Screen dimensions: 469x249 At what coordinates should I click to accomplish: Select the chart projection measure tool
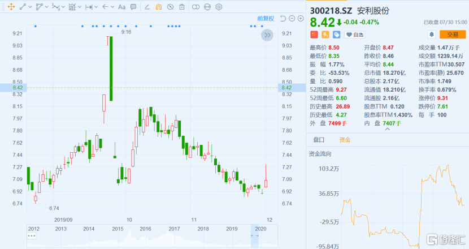pyautogui.click(x=72, y=7)
